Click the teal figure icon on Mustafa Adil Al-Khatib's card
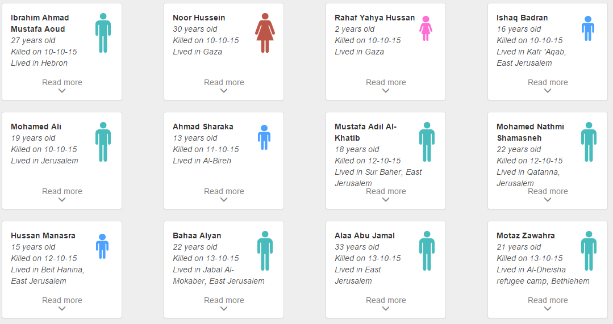613x324 pixels. pyautogui.click(x=427, y=142)
